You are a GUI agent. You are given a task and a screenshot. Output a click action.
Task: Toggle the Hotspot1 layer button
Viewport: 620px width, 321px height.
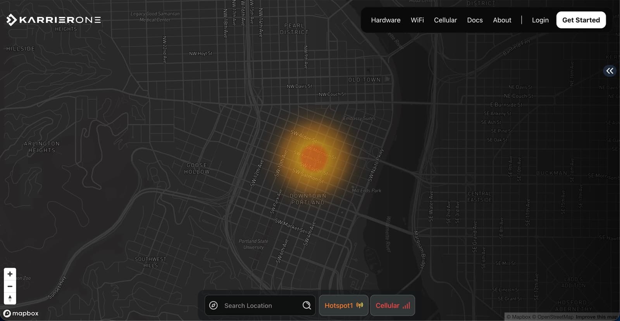click(x=344, y=306)
